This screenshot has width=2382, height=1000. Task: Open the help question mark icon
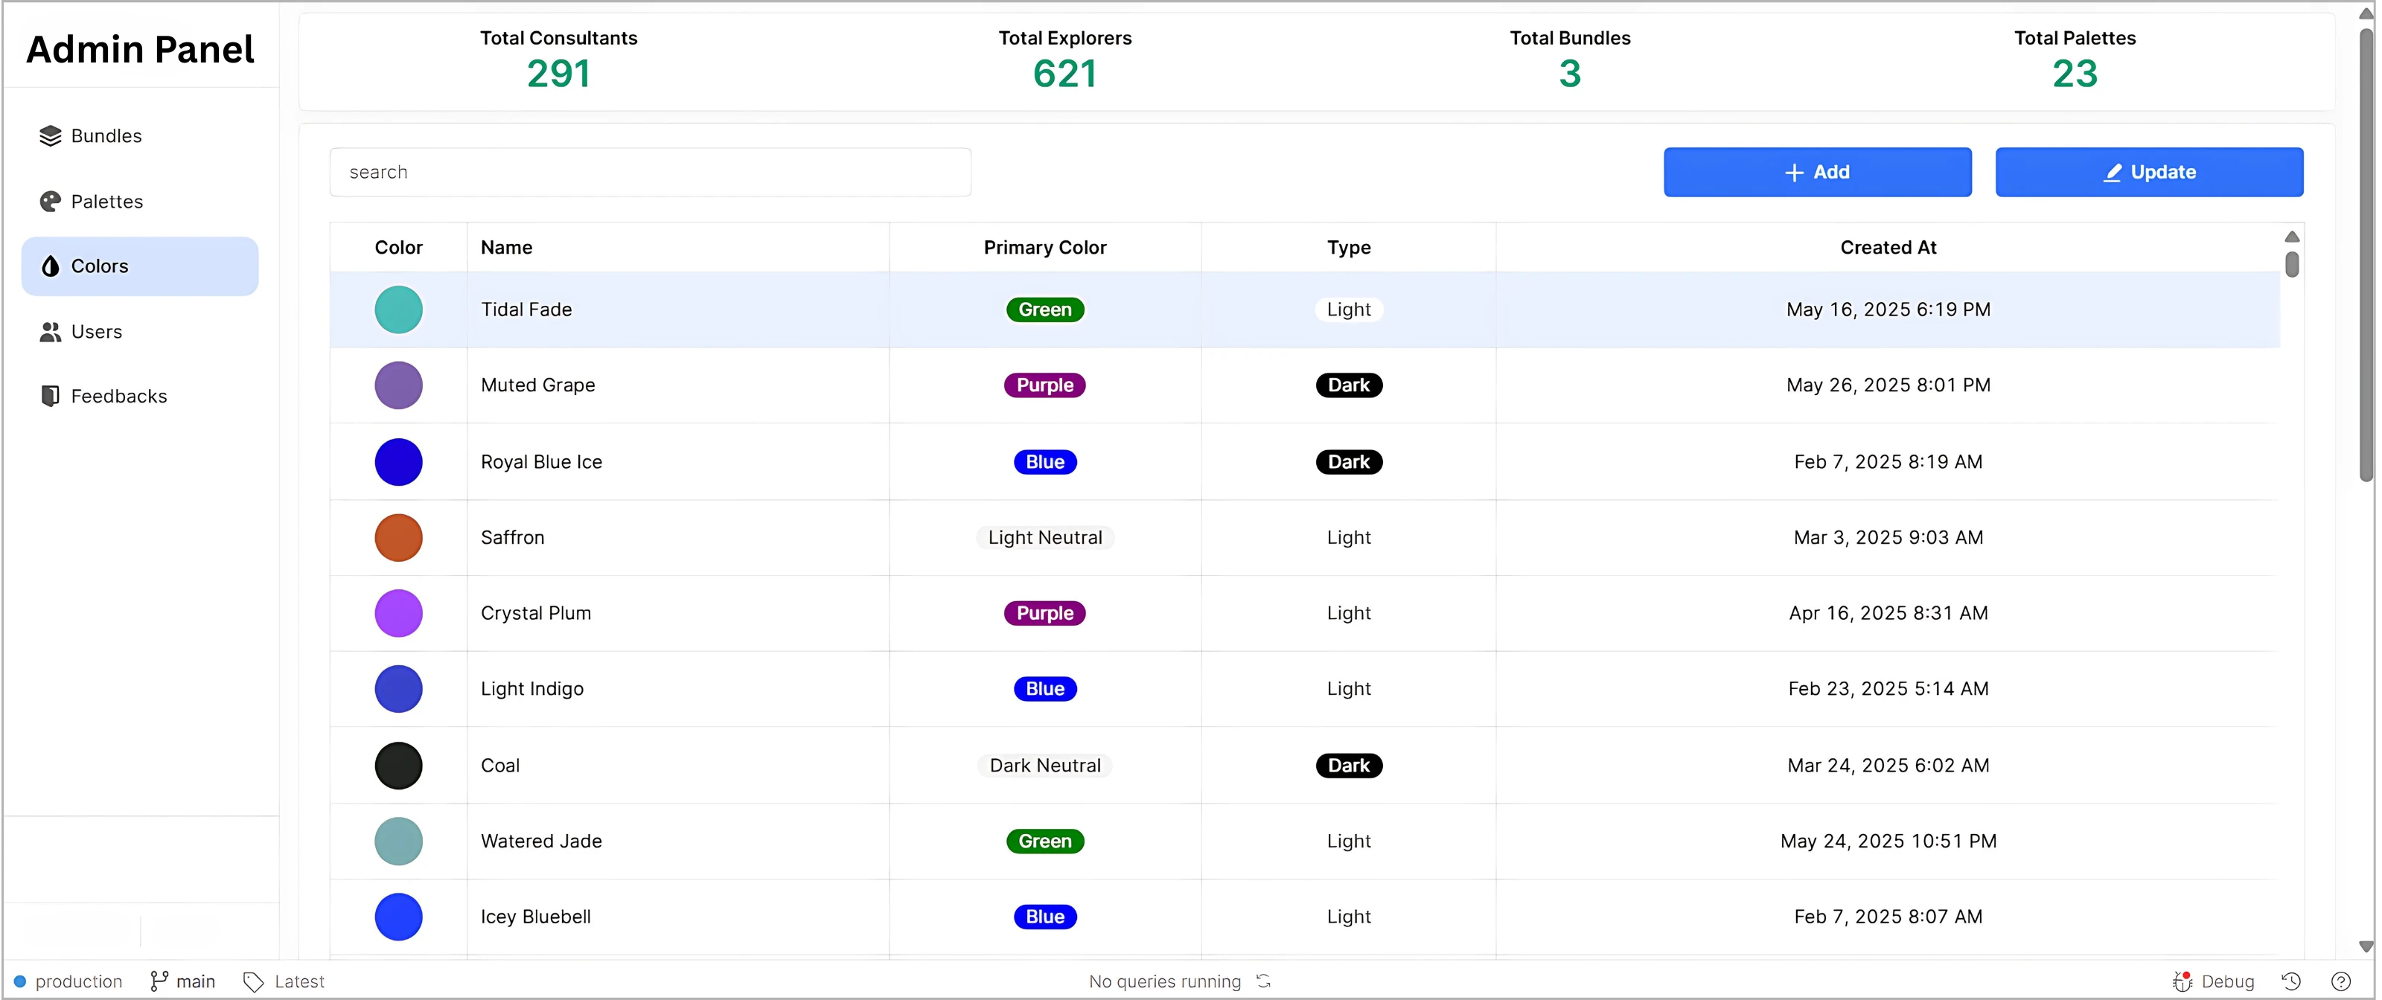coord(2340,981)
